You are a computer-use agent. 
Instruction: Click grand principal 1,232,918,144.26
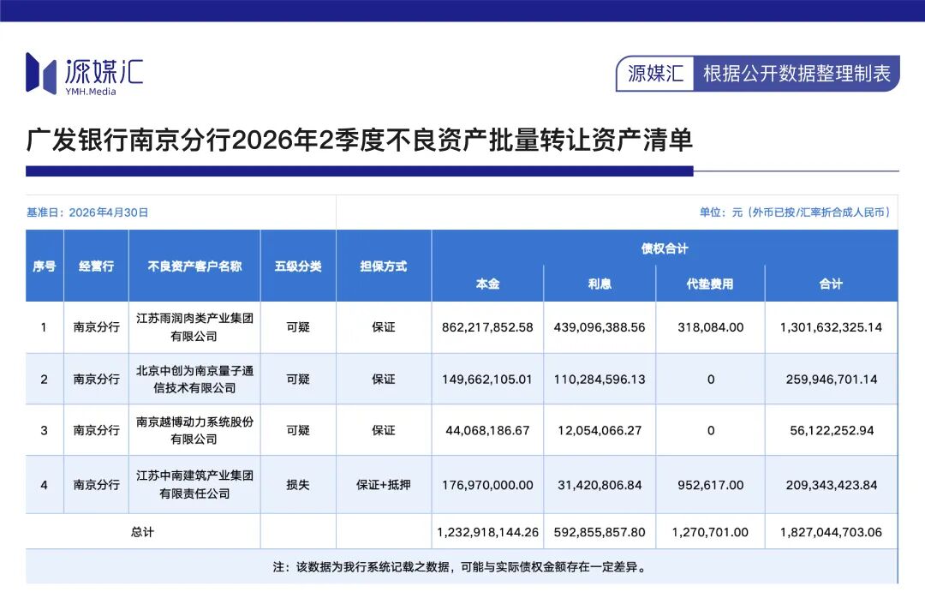pos(487,532)
